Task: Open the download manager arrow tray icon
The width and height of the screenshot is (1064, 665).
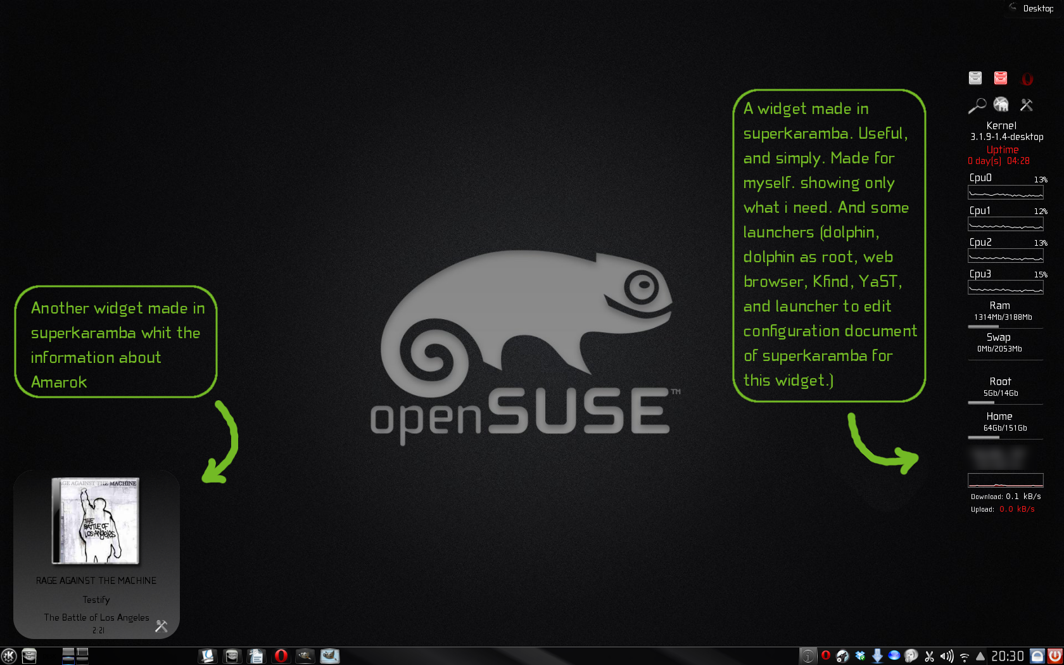Action: coord(877,656)
